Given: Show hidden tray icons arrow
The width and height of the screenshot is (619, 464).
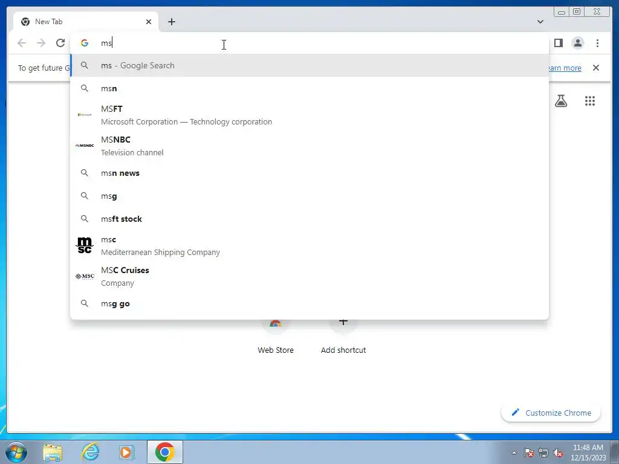Looking at the screenshot, I should [514, 453].
